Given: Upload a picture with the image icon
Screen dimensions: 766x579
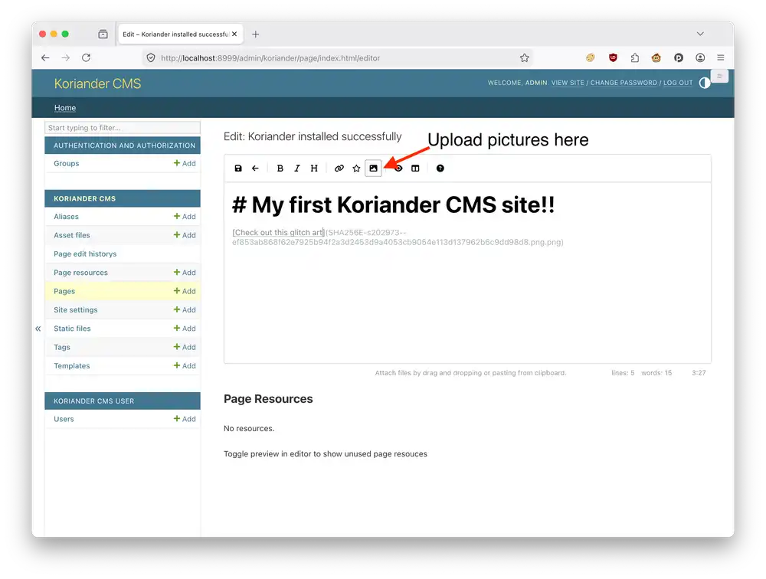Looking at the screenshot, I should point(373,168).
